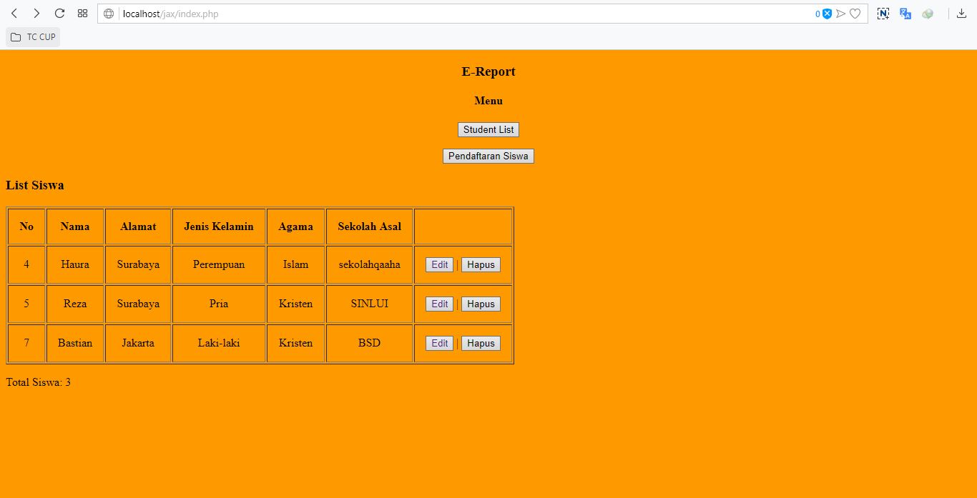Image resolution: width=977 pixels, height=498 pixels.
Task: Click Hapus on the Reza row
Action: pos(481,304)
